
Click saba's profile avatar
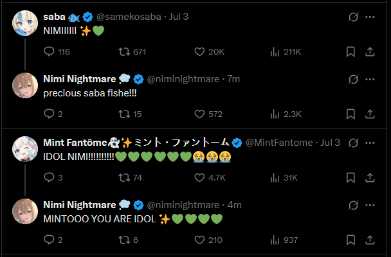[24, 22]
